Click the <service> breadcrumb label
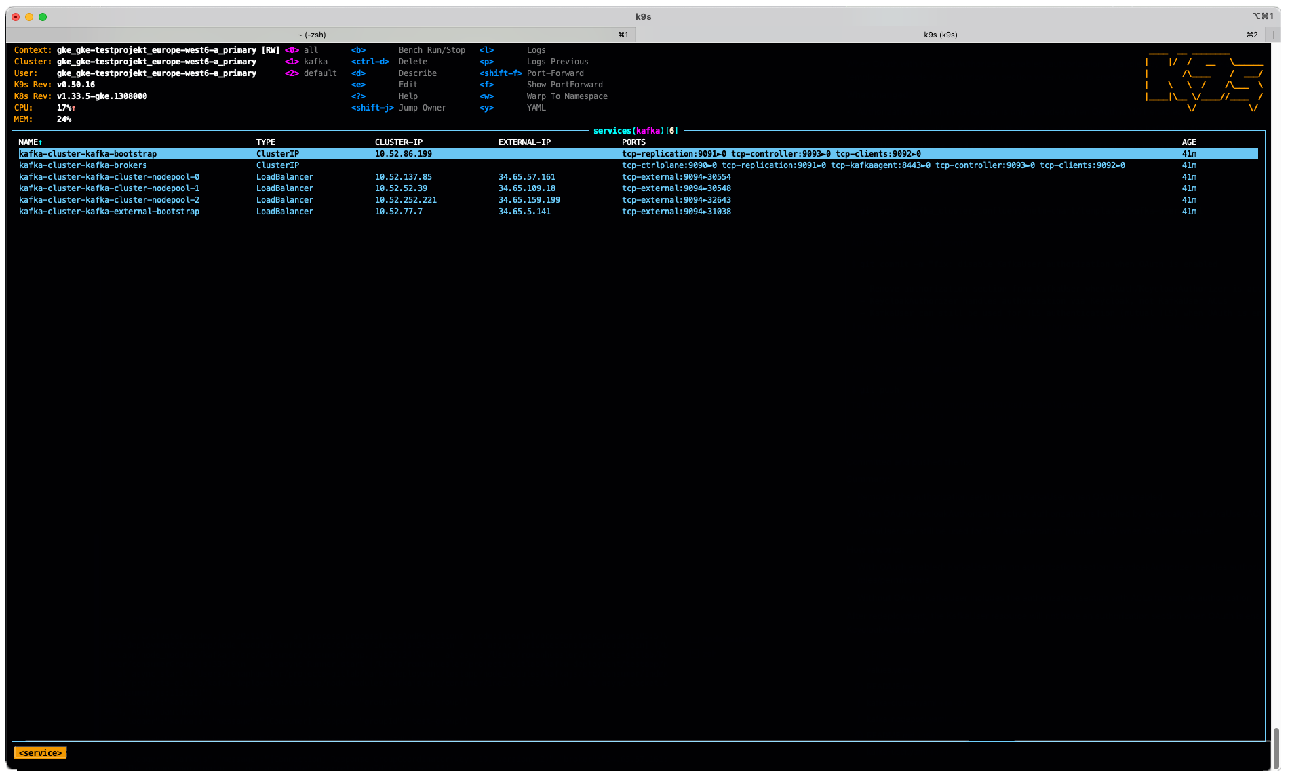Image resolution: width=1290 pixels, height=783 pixels. click(x=40, y=753)
